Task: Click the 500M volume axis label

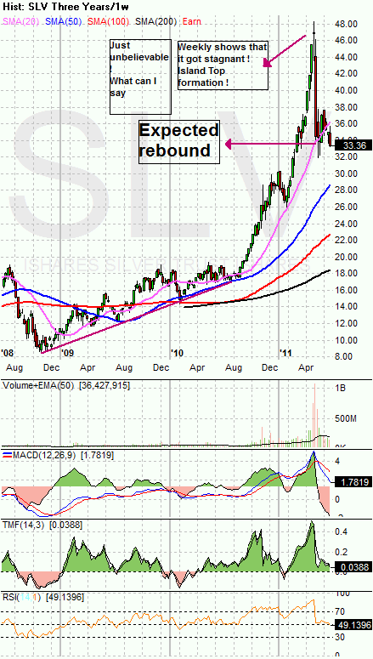Action: pyautogui.click(x=347, y=418)
